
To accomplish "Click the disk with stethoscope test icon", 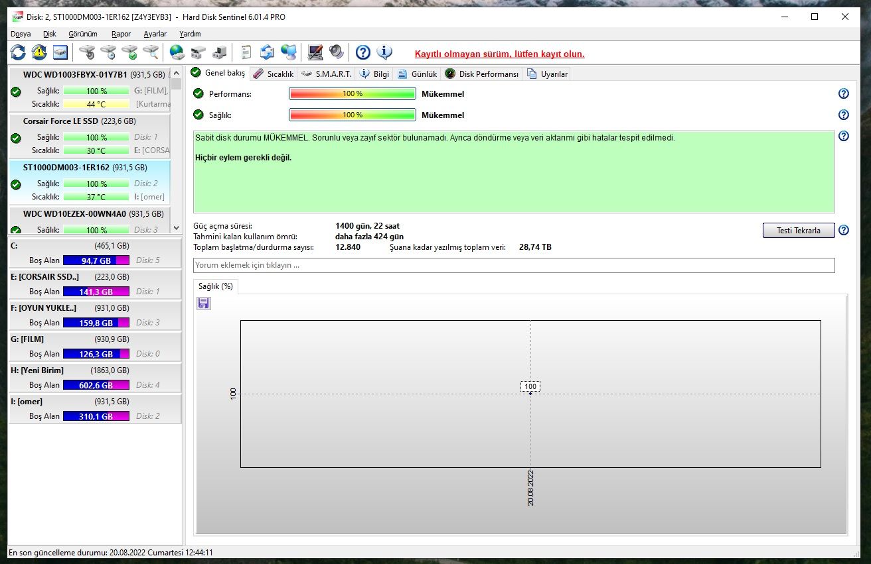I will [x=87, y=52].
